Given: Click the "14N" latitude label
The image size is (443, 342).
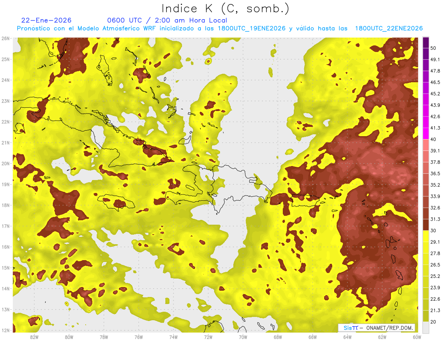Looking at the screenshot, I should click(x=6, y=289).
